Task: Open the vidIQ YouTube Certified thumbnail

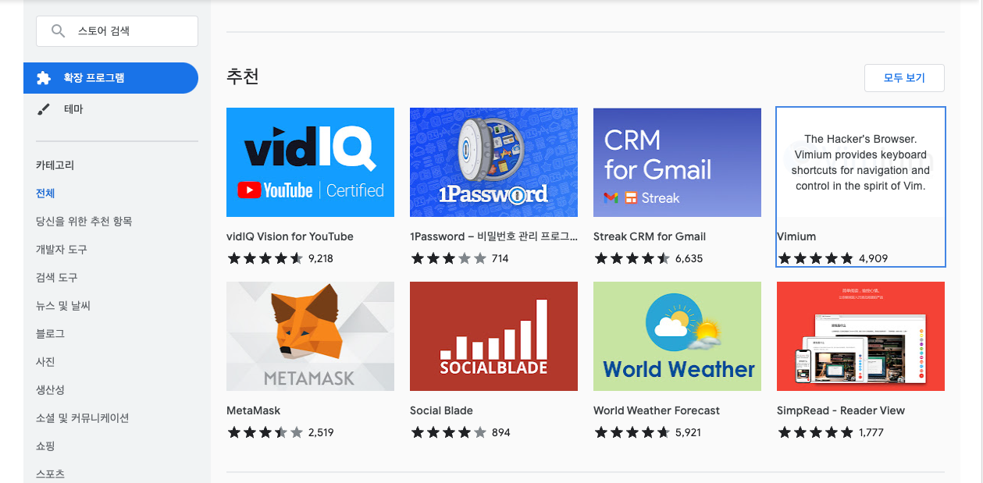Action: pyautogui.click(x=310, y=162)
